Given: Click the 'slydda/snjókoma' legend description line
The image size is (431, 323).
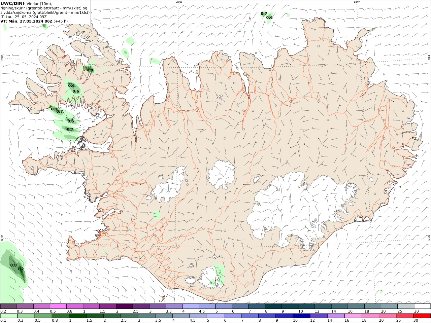Looking at the screenshot, I should click(45, 12).
